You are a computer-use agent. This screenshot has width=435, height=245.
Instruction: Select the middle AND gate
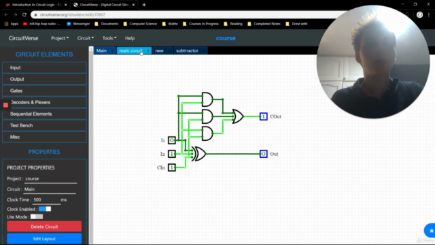(207, 116)
